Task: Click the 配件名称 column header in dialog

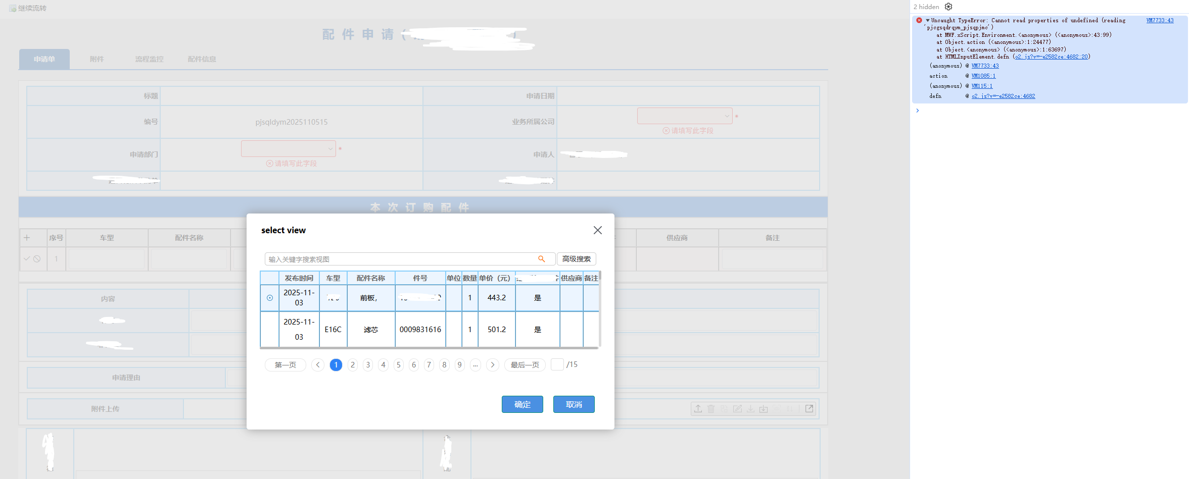Action: point(371,278)
